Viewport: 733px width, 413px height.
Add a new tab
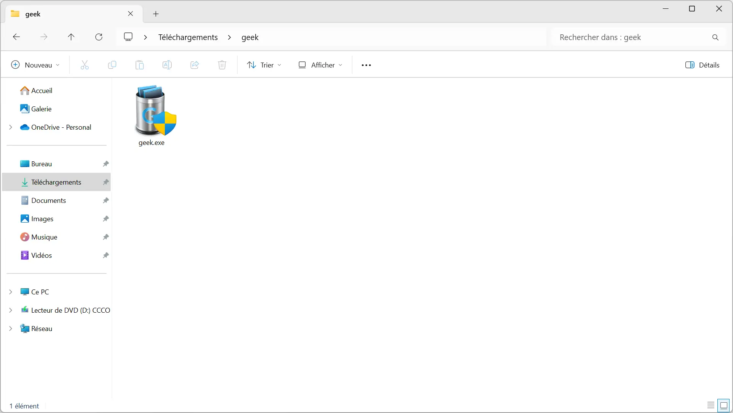click(156, 14)
